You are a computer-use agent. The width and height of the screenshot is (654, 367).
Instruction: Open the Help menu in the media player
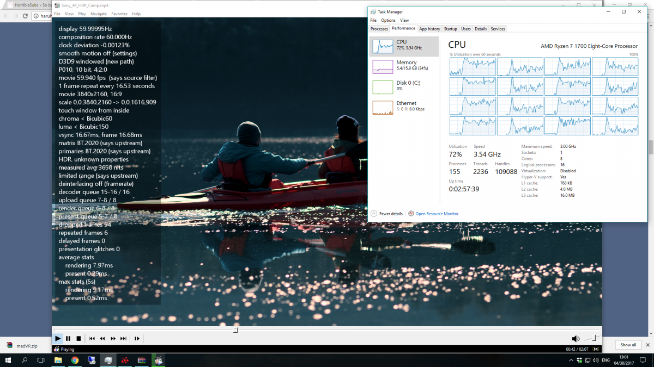click(136, 14)
